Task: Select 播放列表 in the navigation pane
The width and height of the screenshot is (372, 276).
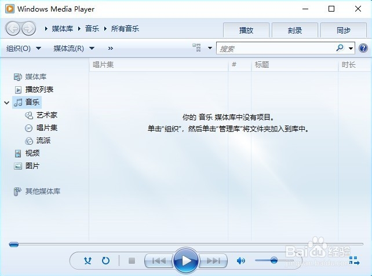Action: 39,90
